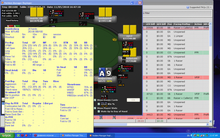This screenshot has width=220, height=138.
Task: Click the yellow dealer button chip
Action: [x=114, y=40]
